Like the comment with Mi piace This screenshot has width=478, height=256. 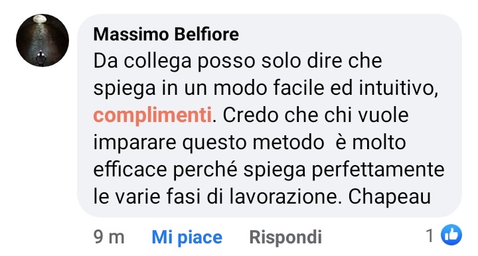click(187, 237)
